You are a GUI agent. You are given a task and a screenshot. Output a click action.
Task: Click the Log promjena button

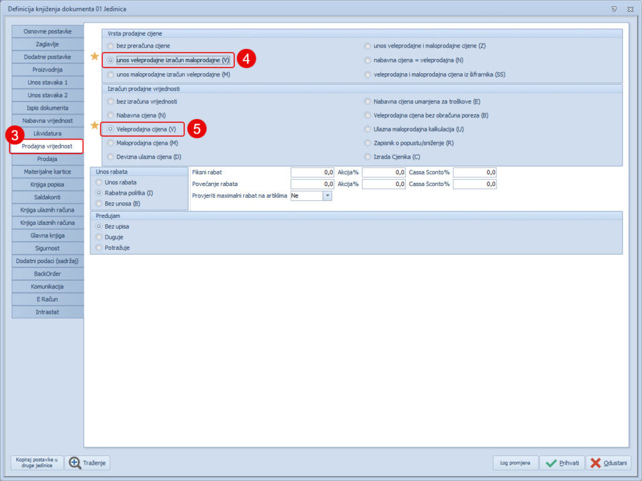[514, 463]
